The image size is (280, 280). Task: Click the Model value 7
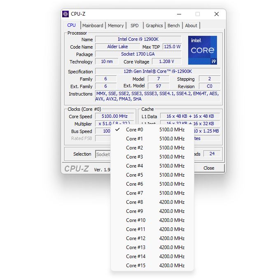pos(159,79)
